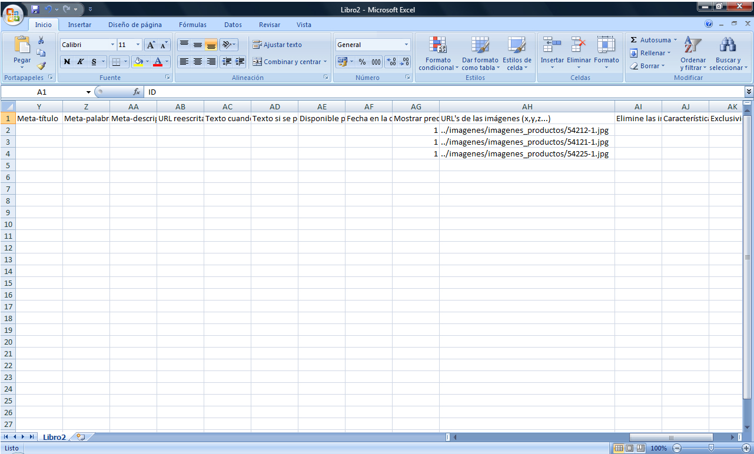Click the copy icon in Portapapeles
754x454 pixels.
tap(41, 54)
